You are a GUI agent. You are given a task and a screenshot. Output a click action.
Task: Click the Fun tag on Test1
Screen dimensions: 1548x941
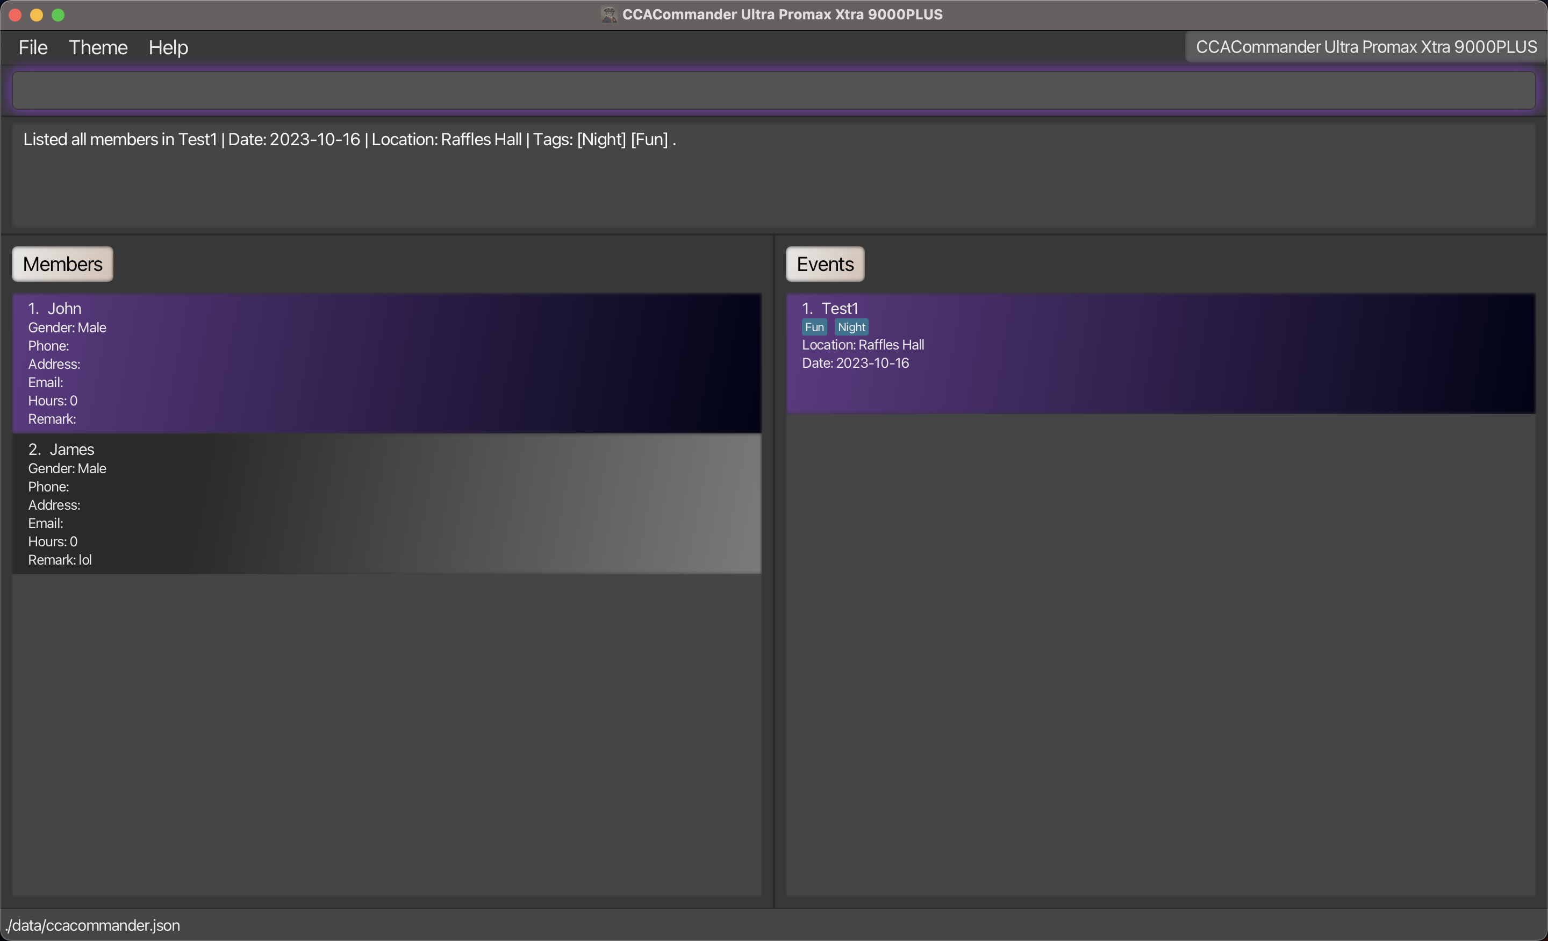pos(814,327)
